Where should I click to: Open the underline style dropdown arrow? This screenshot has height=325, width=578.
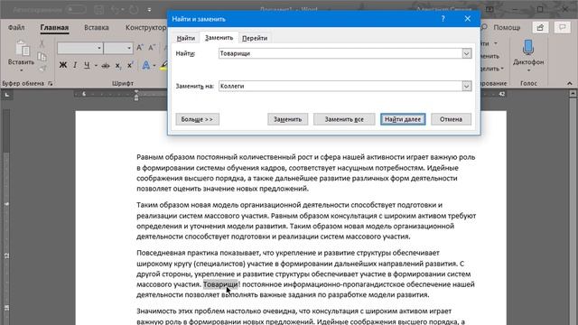click(x=96, y=66)
